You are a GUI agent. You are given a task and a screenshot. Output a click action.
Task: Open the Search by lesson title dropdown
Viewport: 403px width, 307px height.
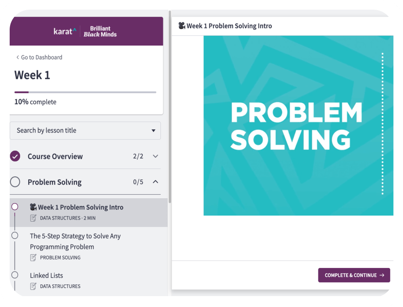(x=85, y=131)
